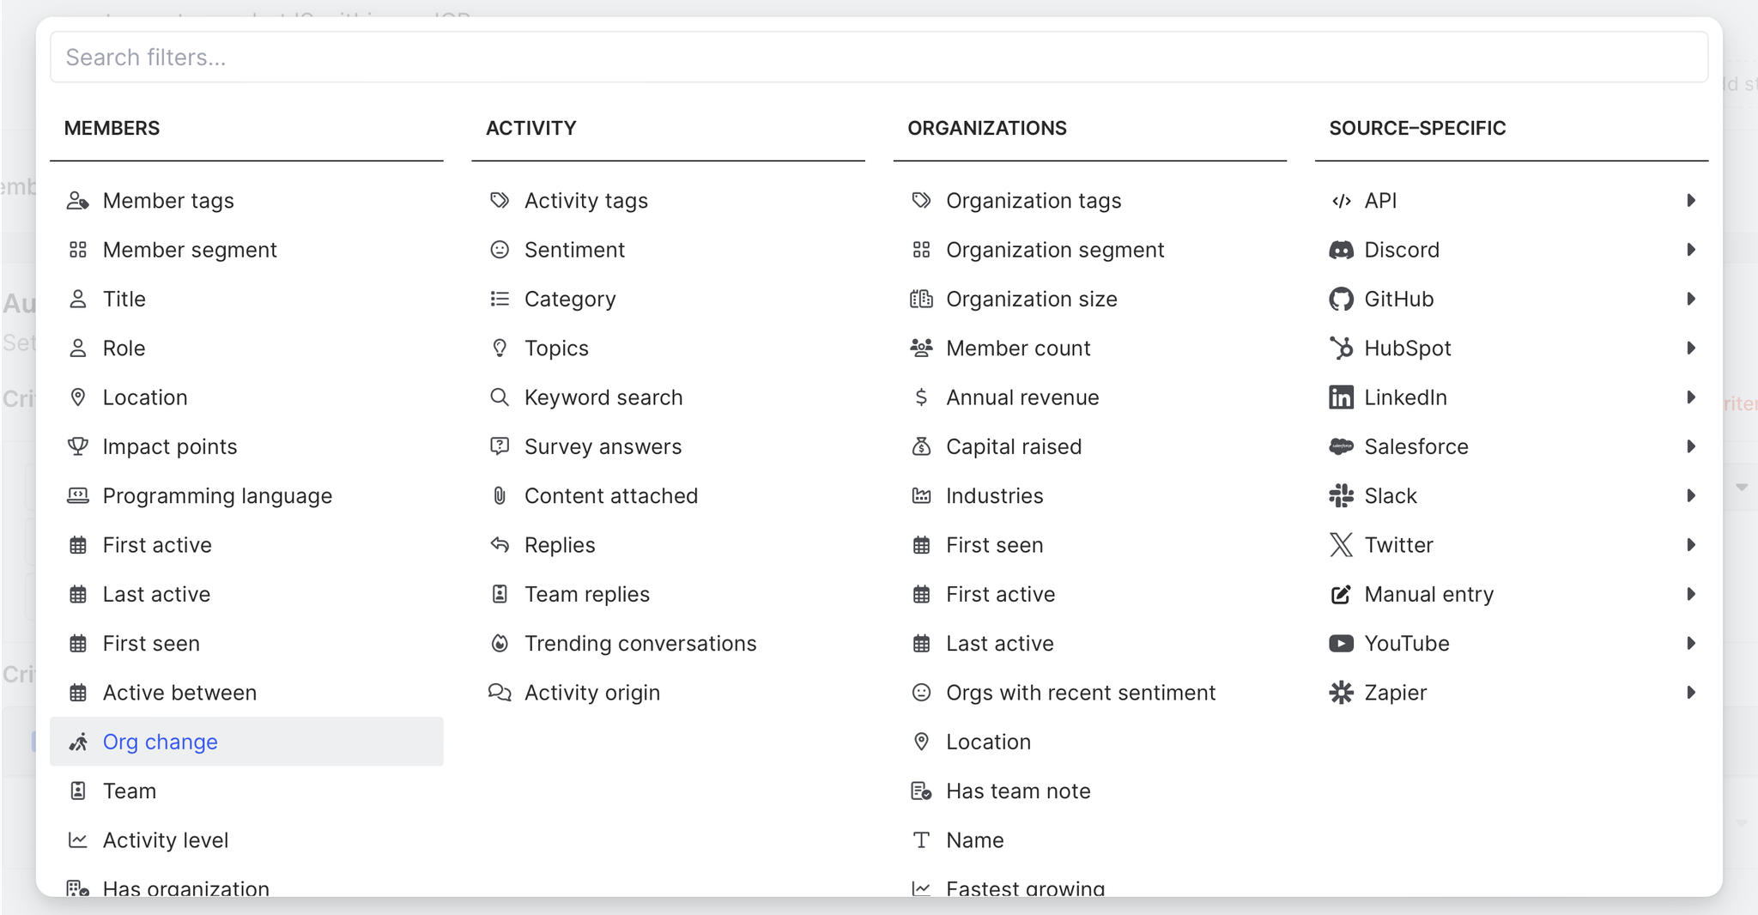This screenshot has height=915, width=1758.
Task: Click the LinkedIn logo icon
Action: coord(1341,397)
